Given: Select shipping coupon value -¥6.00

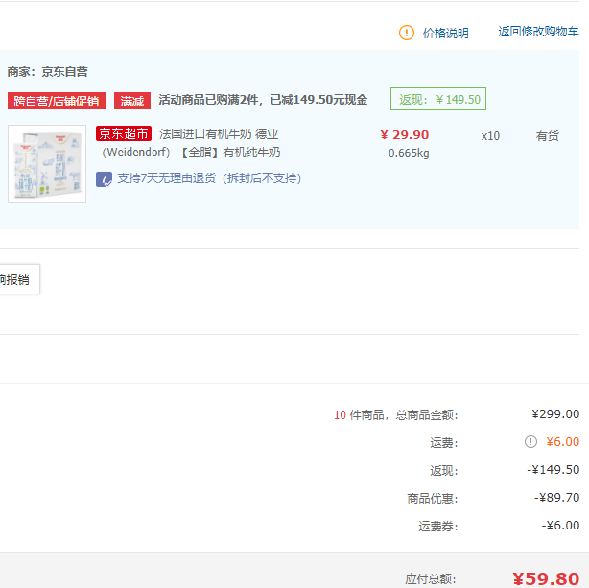Looking at the screenshot, I should pos(560,526).
